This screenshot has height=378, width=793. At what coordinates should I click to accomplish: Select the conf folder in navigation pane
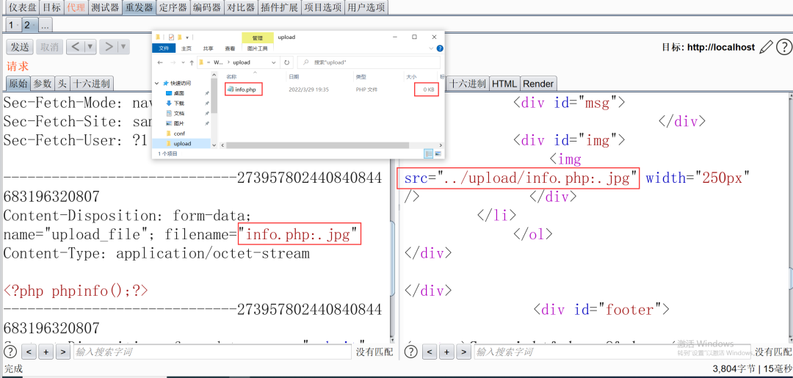pos(179,134)
